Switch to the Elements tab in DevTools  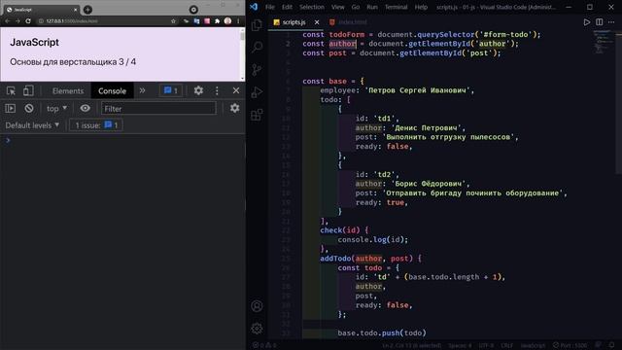[68, 90]
